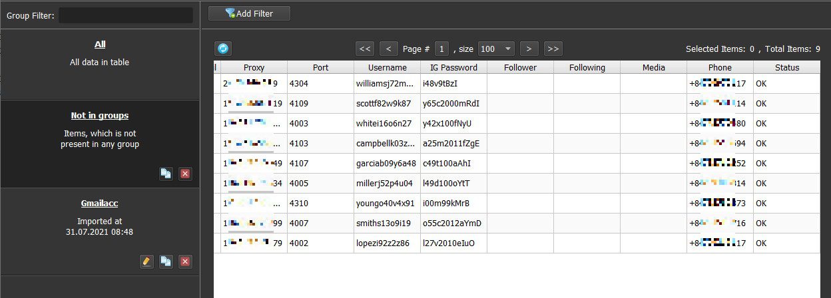Image resolution: width=831 pixels, height=298 pixels.
Task: Click the blue refresh table icon
Action: 223,49
